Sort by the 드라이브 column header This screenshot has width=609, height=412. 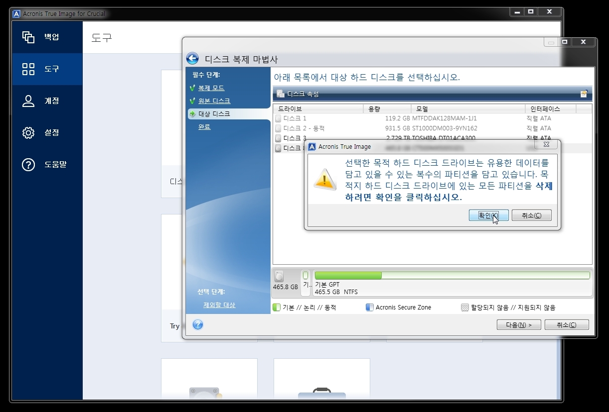coord(318,108)
